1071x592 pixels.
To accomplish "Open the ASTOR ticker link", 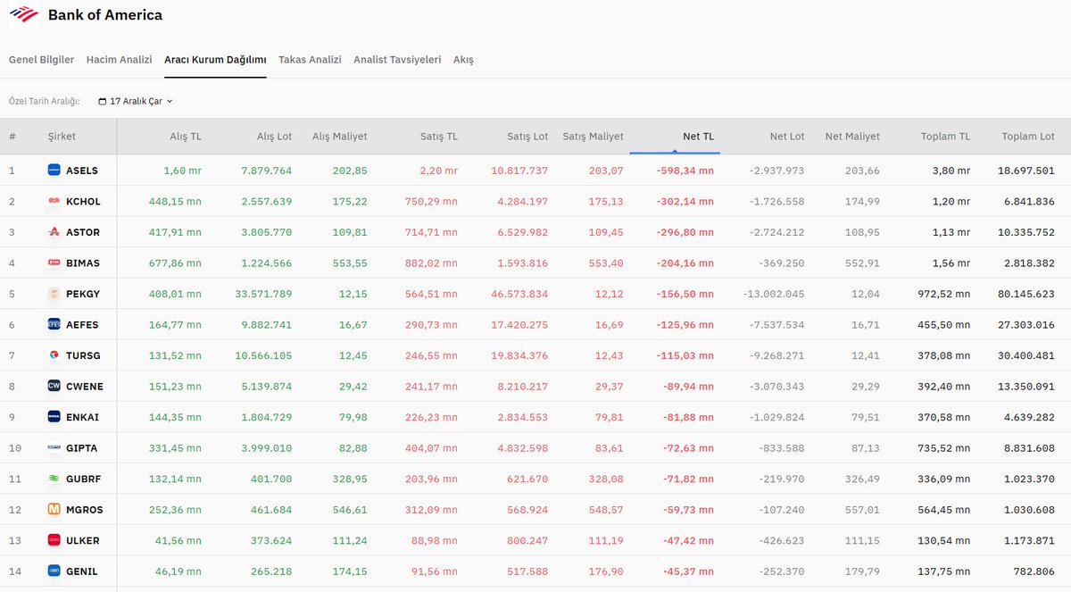I will [x=83, y=232].
